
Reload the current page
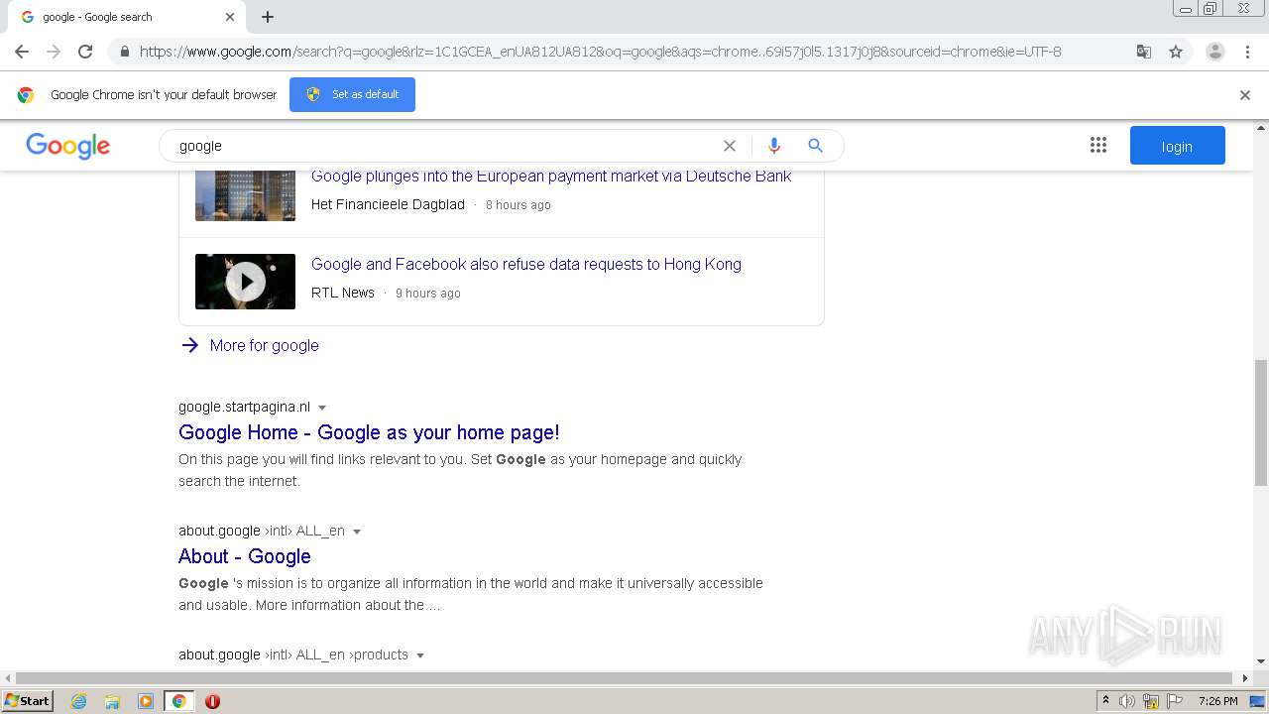(x=85, y=52)
